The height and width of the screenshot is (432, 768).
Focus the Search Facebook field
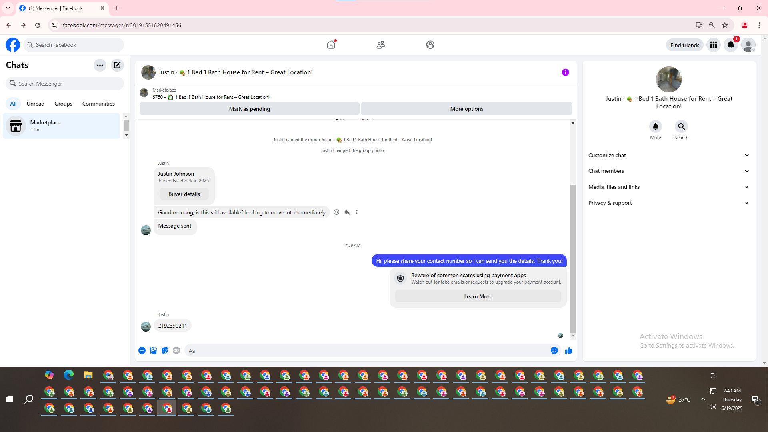[x=74, y=45]
